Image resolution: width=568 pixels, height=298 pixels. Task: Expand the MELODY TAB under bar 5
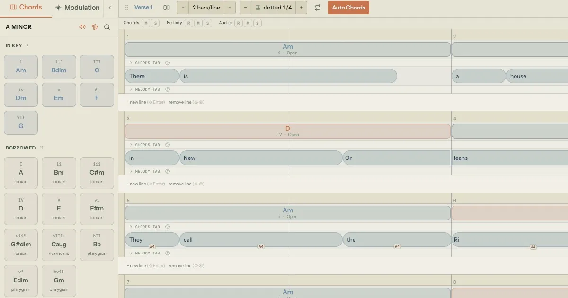[x=145, y=253]
